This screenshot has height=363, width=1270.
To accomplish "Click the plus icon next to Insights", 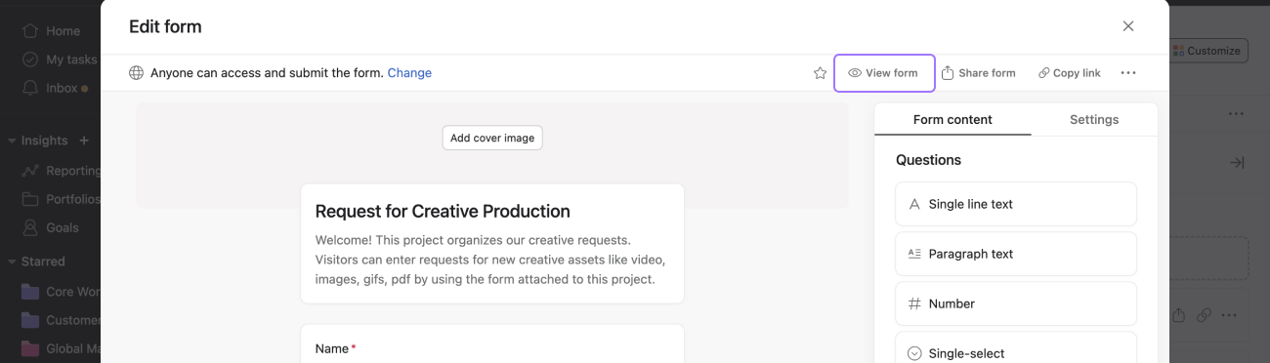I will 84,141.
